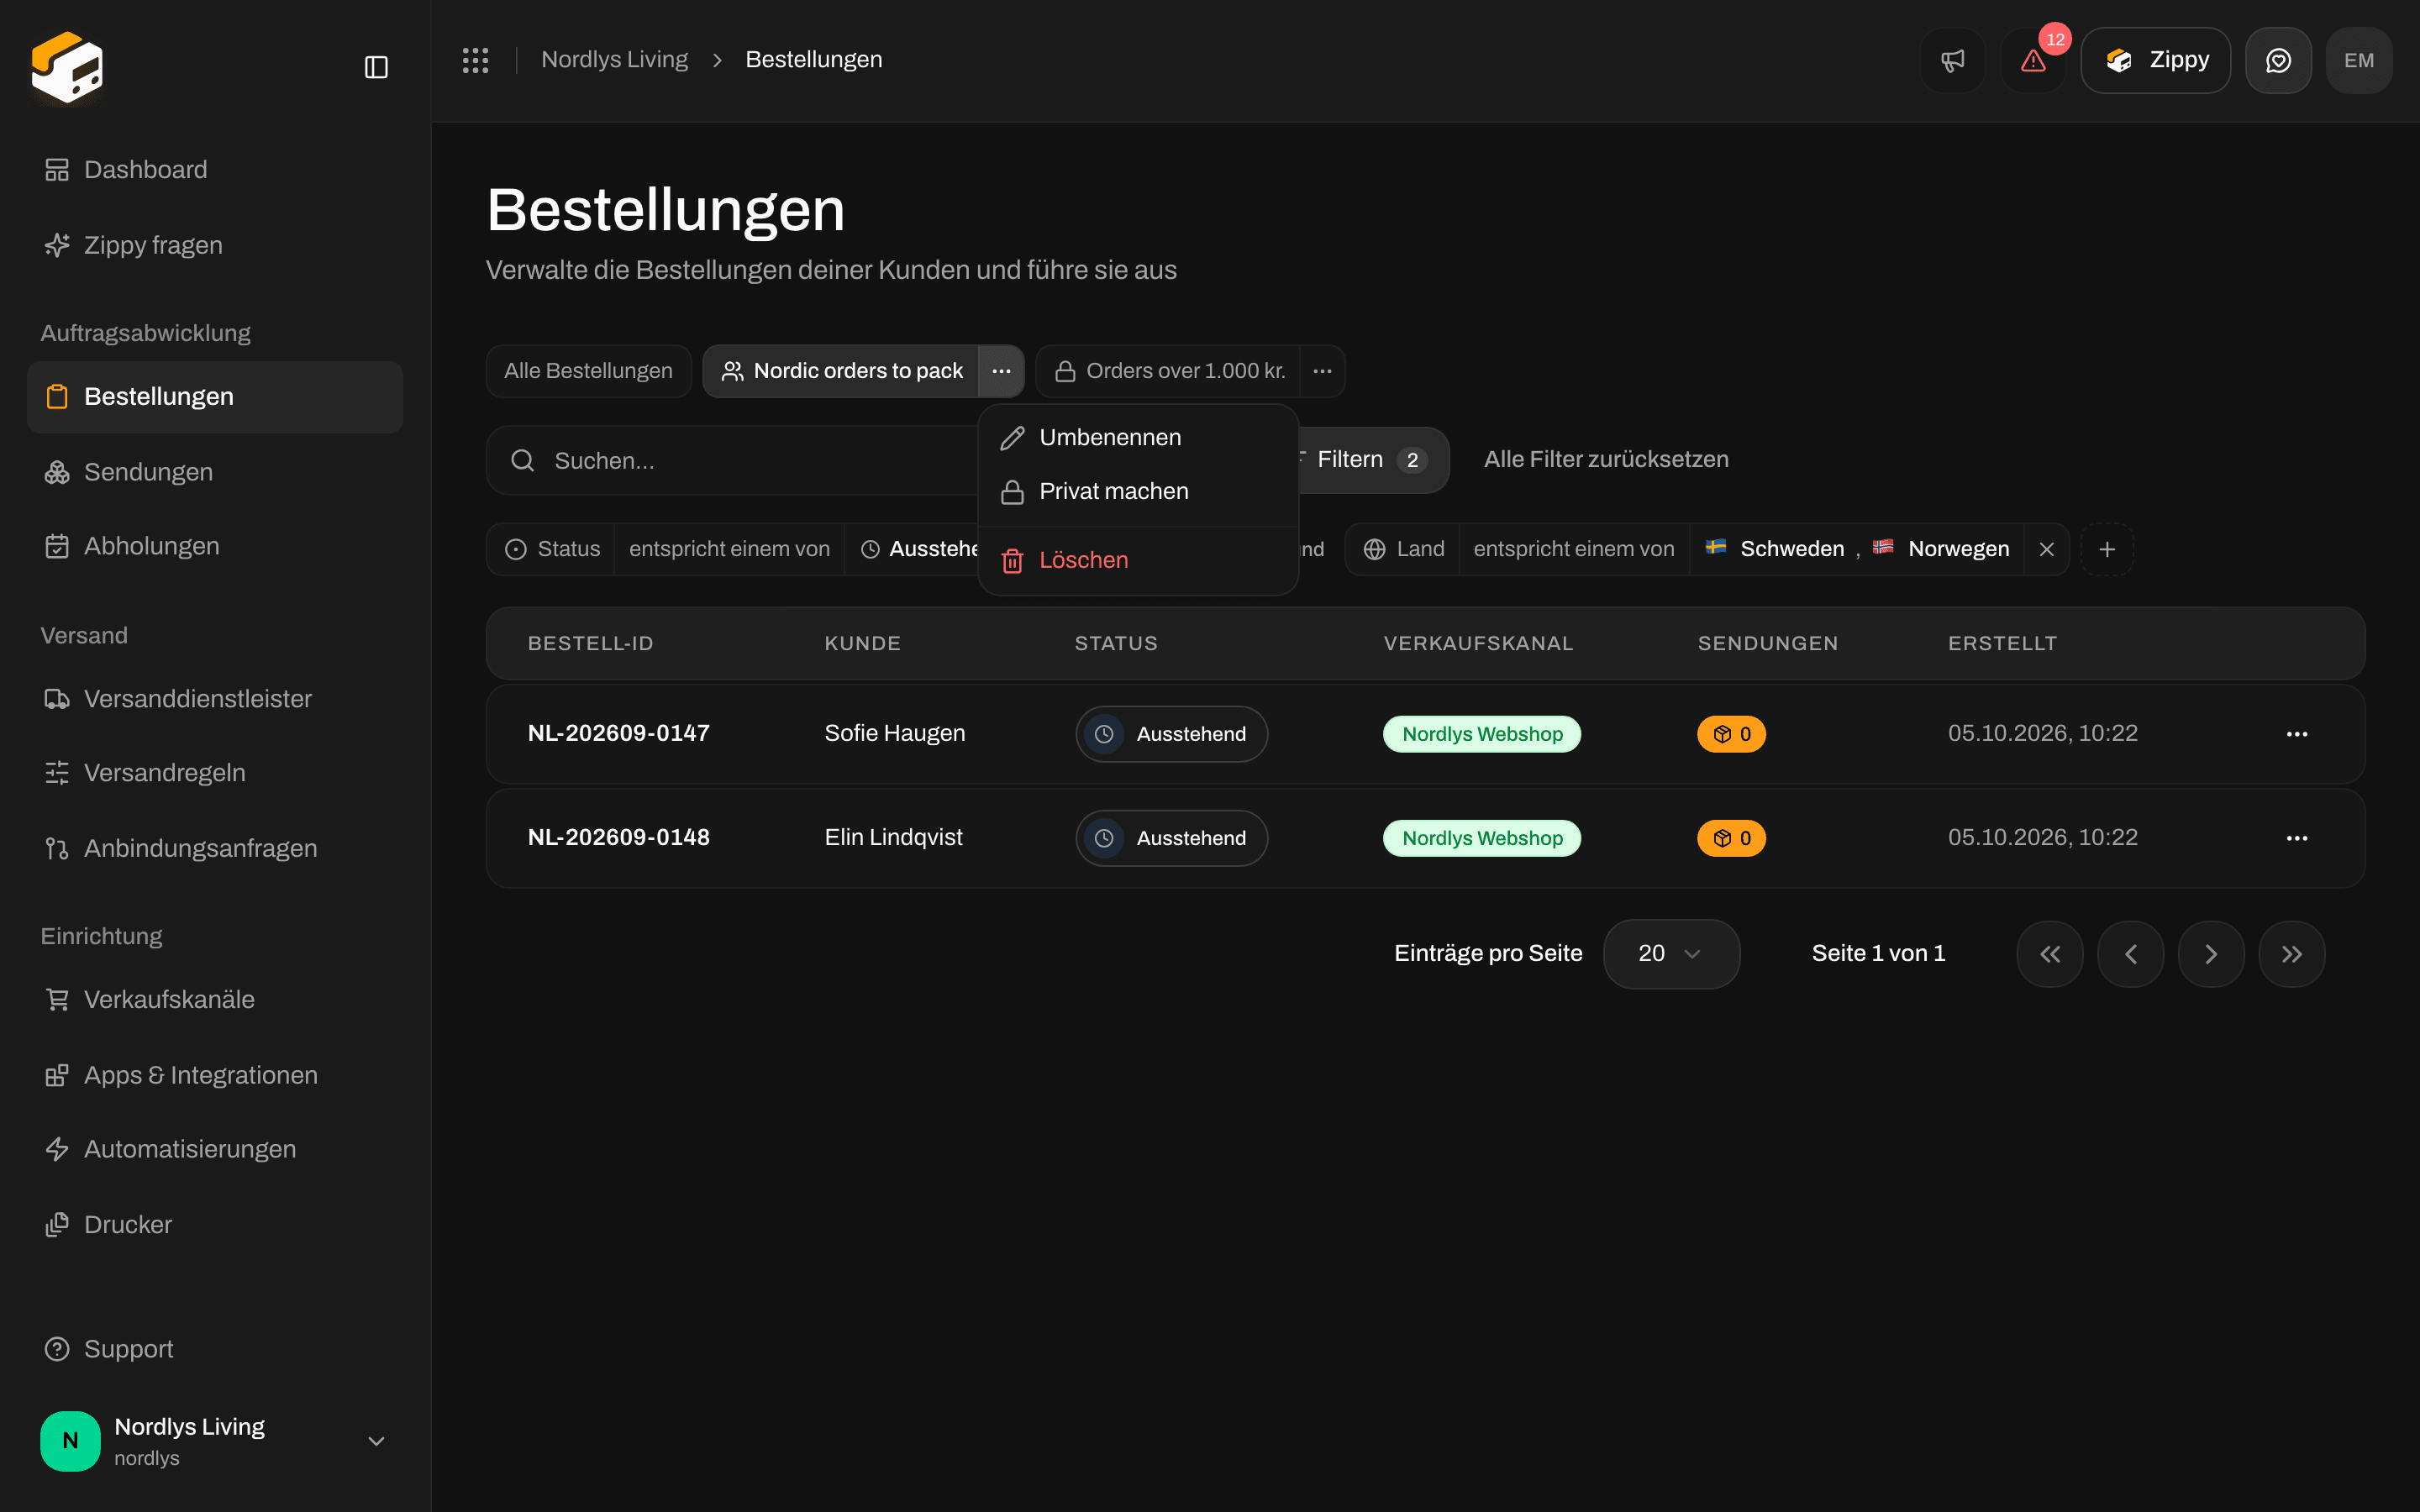Remove the Land filter with X
The width and height of the screenshot is (2420, 1512).
click(2046, 549)
